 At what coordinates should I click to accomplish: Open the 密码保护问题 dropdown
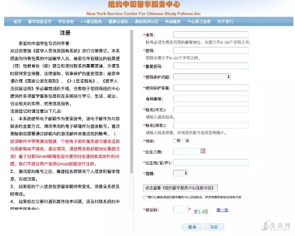pos(202,77)
